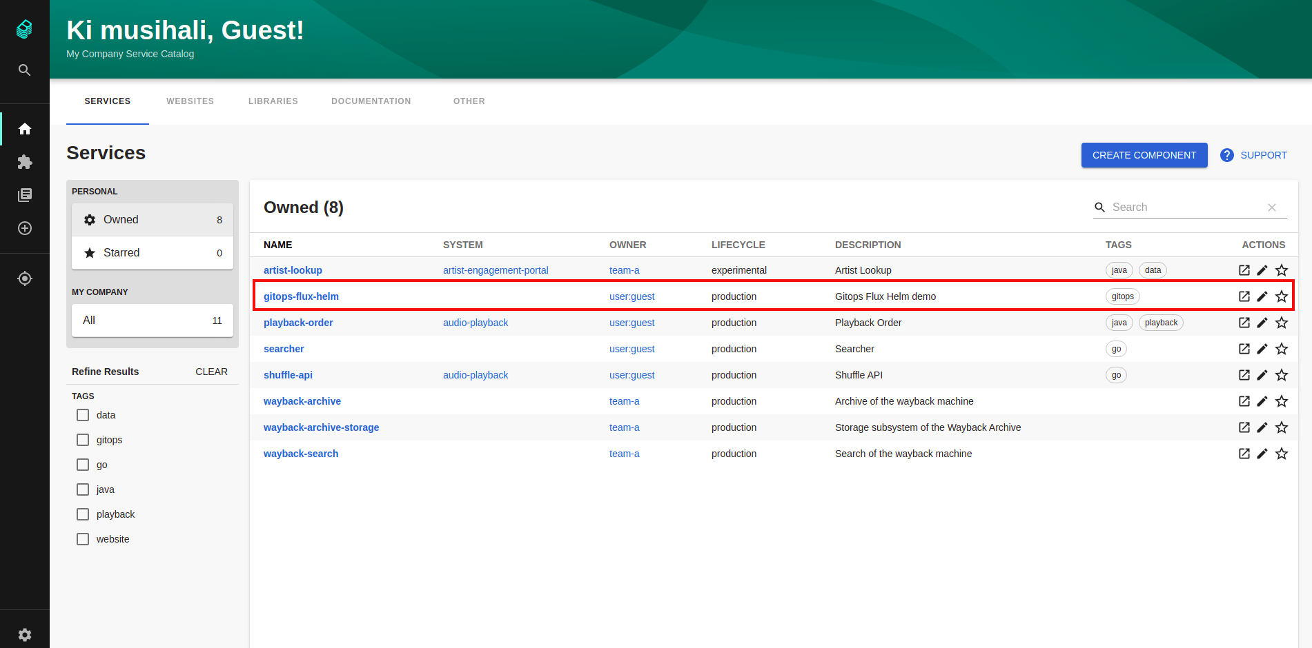Open wayback-archive view-source icon
Viewport: 1312px width, 648px height.
pos(1244,401)
